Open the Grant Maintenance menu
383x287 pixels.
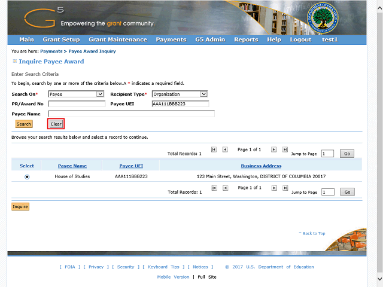point(118,39)
